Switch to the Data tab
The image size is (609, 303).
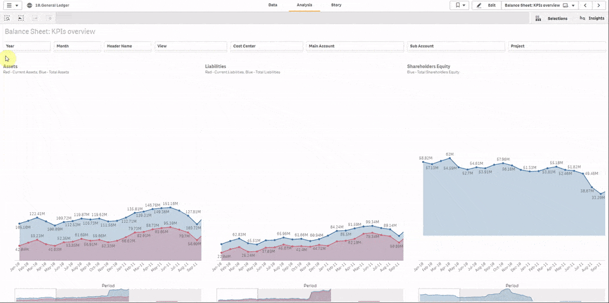coord(273,6)
